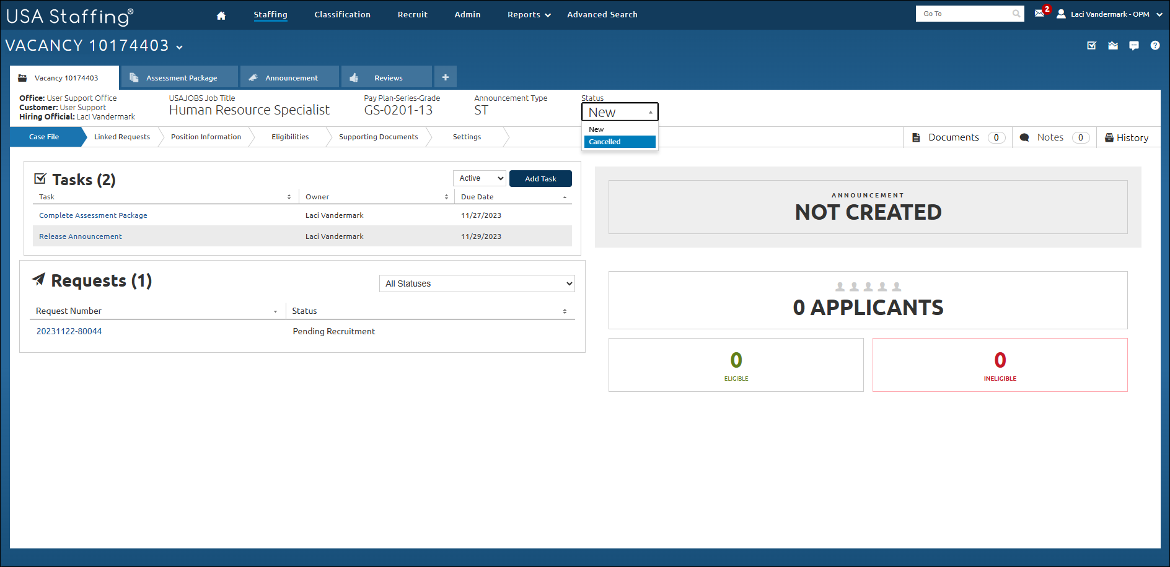Click the tasks checkbox icon in header

click(x=1092, y=45)
